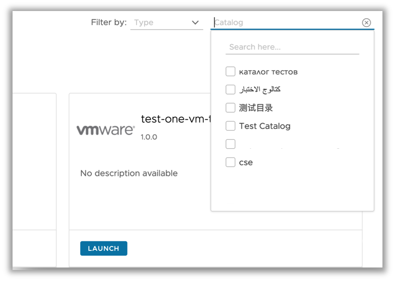Click the VMware logo on the card
This screenshot has height=281, width=395.
pos(105,130)
